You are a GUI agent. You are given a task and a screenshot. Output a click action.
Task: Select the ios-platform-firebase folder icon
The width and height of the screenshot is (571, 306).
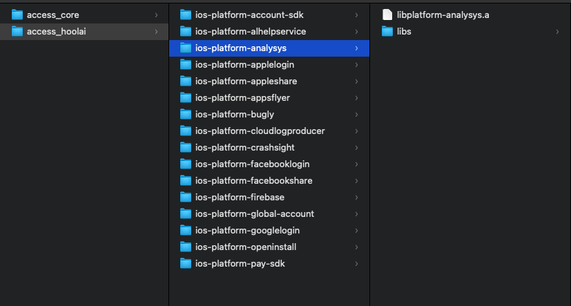(x=186, y=198)
